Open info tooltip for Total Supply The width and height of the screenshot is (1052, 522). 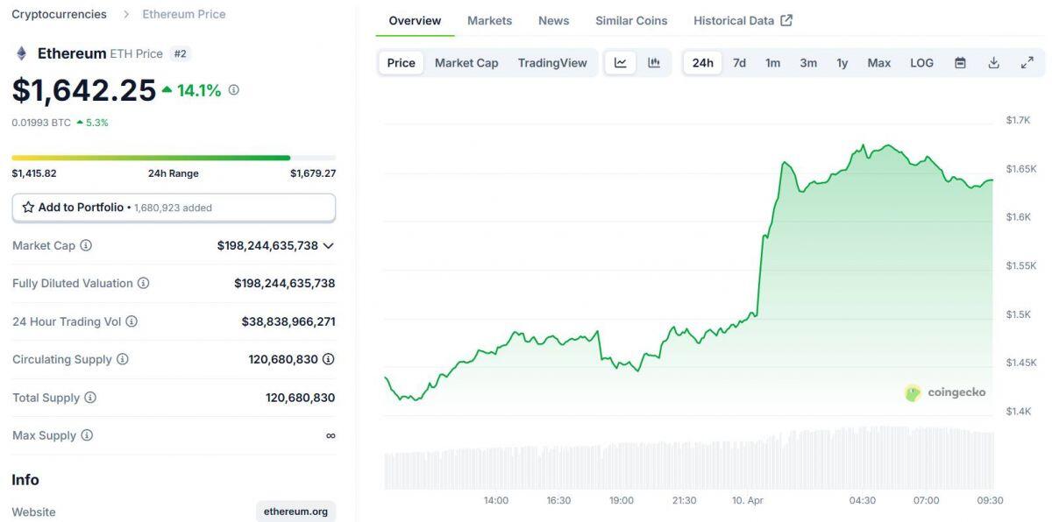coord(90,398)
